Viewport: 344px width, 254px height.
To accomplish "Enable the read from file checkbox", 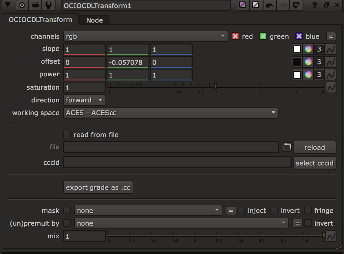I will click(67, 135).
